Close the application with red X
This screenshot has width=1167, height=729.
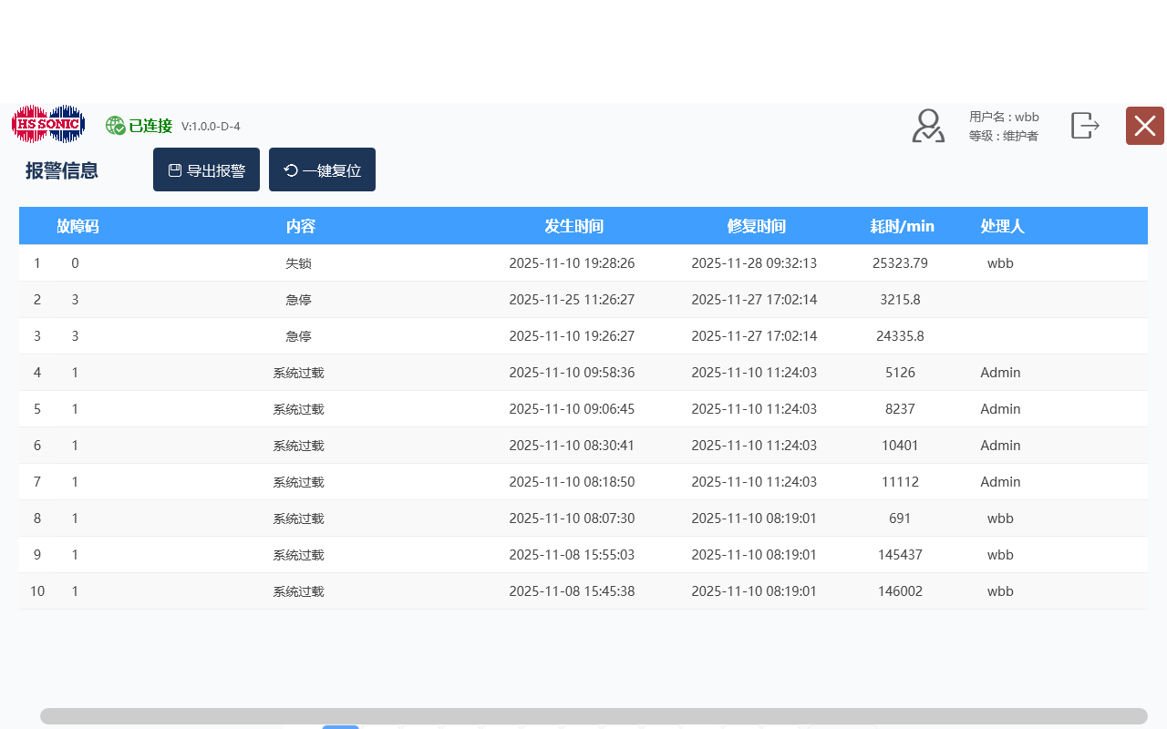(1144, 126)
